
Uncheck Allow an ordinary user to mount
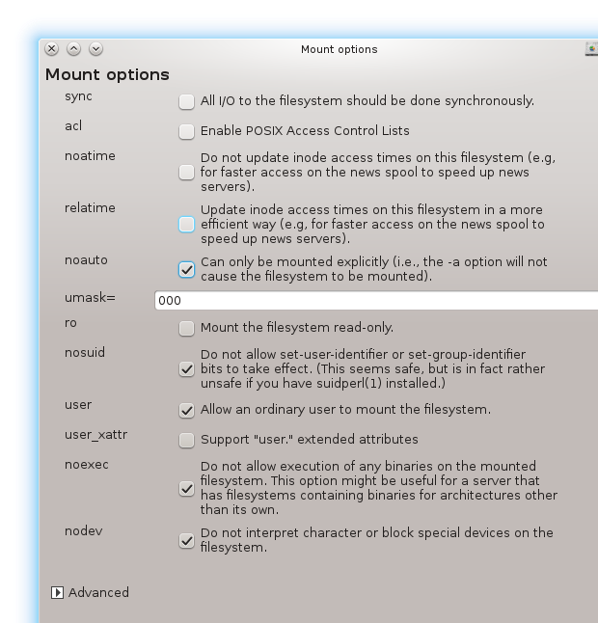click(186, 411)
